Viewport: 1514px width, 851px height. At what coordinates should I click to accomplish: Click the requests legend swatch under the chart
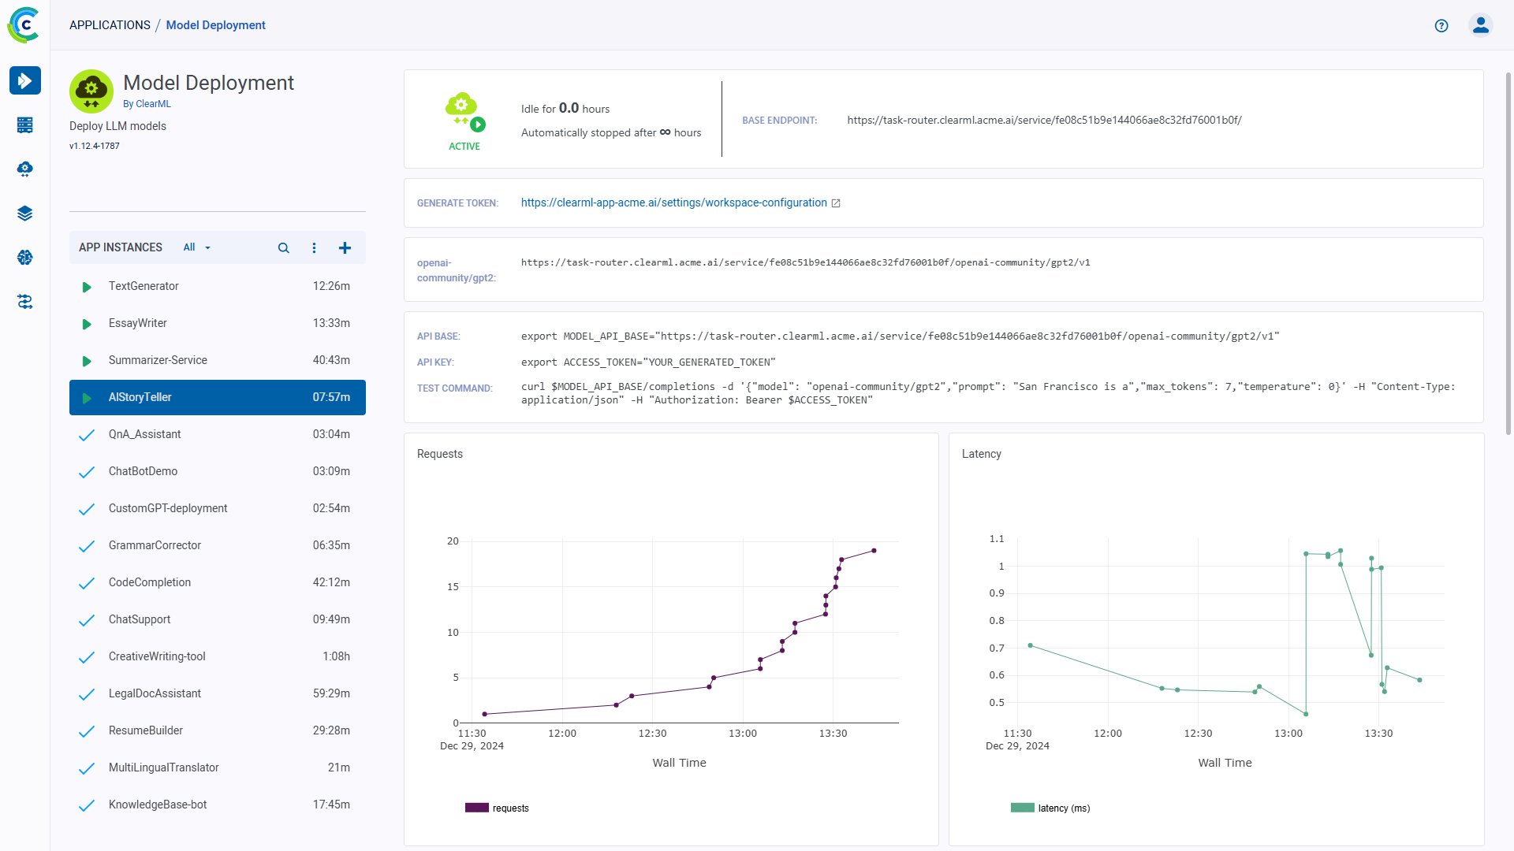point(477,808)
